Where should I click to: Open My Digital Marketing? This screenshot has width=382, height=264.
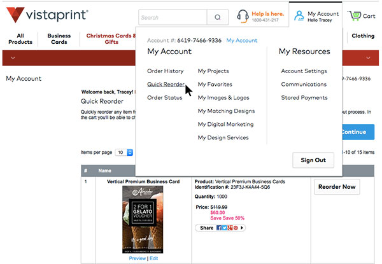(x=225, y=124)
